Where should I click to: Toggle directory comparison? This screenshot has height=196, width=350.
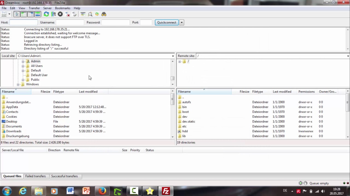coord(90,14)
